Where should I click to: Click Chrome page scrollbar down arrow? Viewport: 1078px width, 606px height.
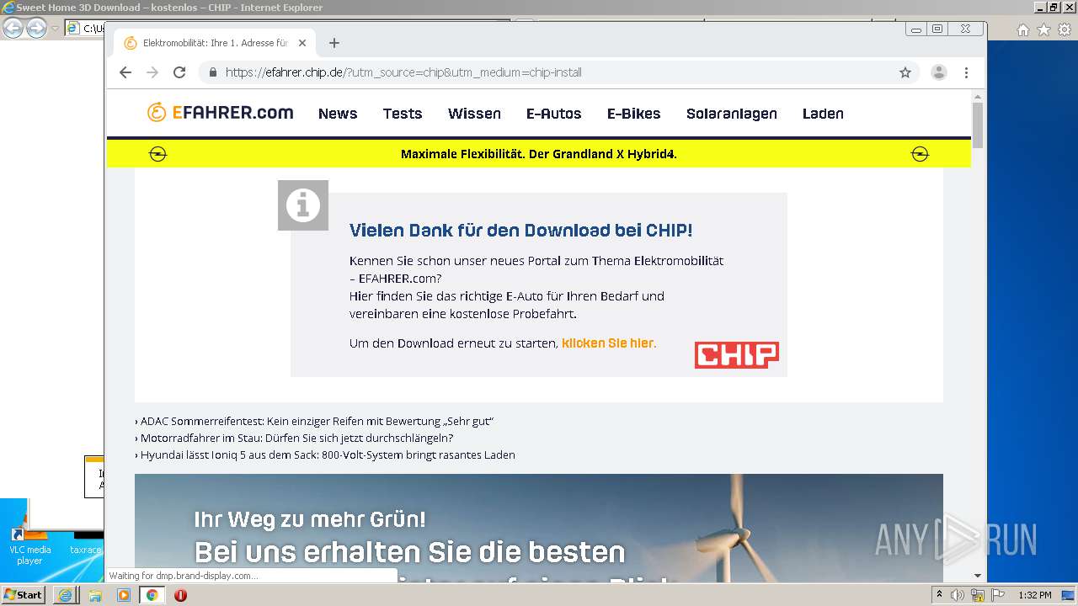pyautogui.click(x=978, y=576)
